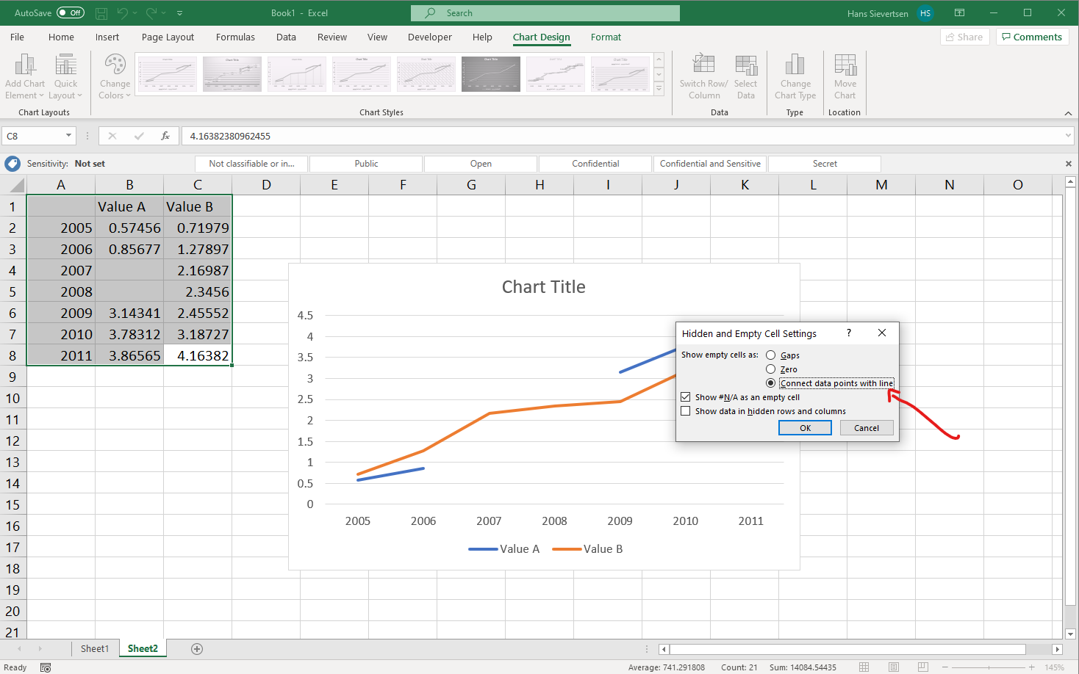The height and width of the screenshot is (674, 1079).
Task: Click the Undo icon
Action: point(123,13)
